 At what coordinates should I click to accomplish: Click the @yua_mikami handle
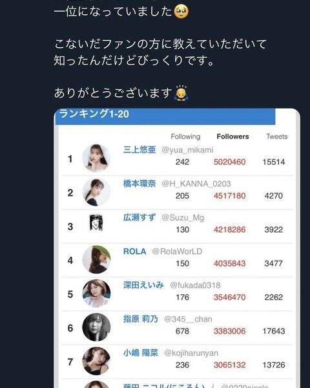187,150
